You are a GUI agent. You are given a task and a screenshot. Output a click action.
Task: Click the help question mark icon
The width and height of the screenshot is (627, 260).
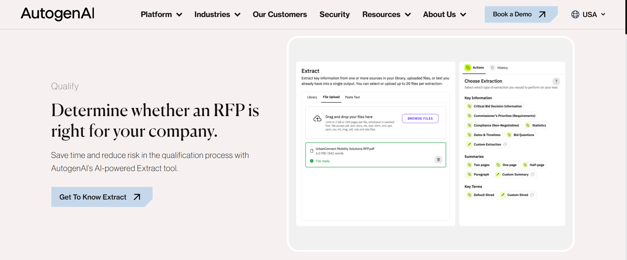tap(556, 81)
